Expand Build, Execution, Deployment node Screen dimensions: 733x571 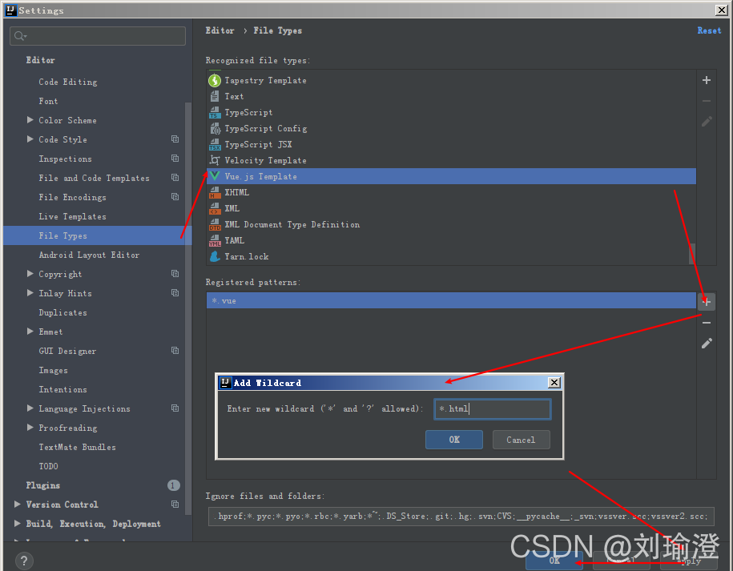18,523
